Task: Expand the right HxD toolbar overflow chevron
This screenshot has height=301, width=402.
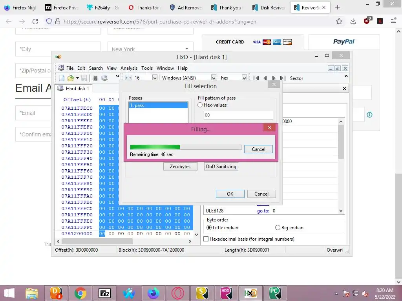Action: tap(346, 76)
